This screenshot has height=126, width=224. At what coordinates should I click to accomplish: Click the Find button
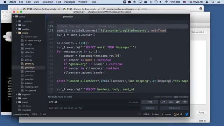point(150,102)
